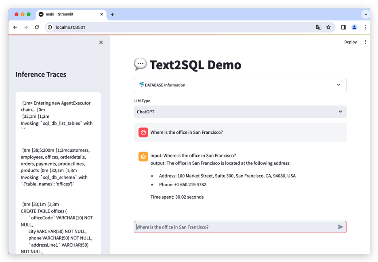This screenshot has width=378, height=262.
Task: Click the Deploy button
Action: point(350,42)
